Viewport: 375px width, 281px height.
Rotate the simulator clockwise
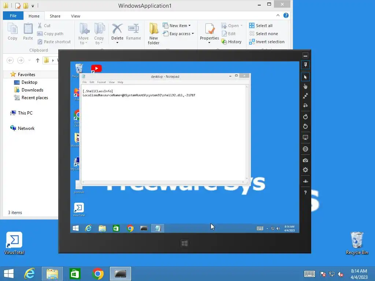[x=305, y=117]
